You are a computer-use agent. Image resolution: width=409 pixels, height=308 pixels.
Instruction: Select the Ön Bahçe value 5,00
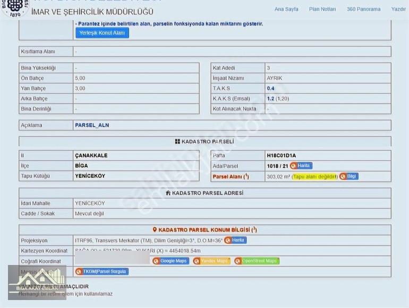click(x=80, y=78)
